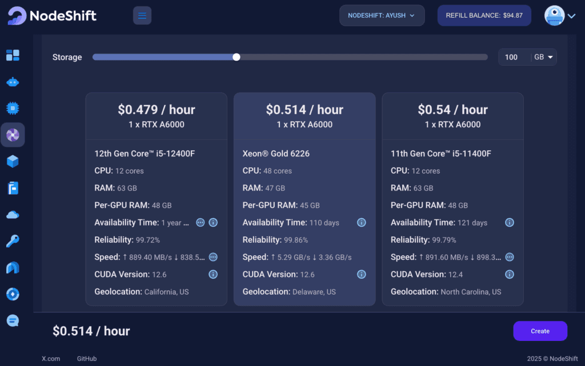This screenshot has height=366, width=585.
Task: Show availability info on i5-11400F card
Action: [x=510, y=223]
